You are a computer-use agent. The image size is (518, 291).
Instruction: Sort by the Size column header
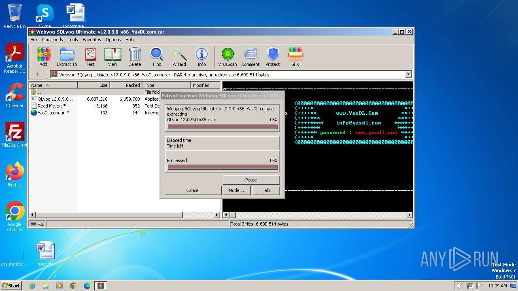93,85
